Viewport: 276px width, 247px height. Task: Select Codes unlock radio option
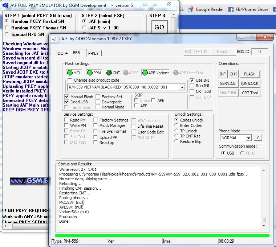pyautogui.click(x=176, y=120)
